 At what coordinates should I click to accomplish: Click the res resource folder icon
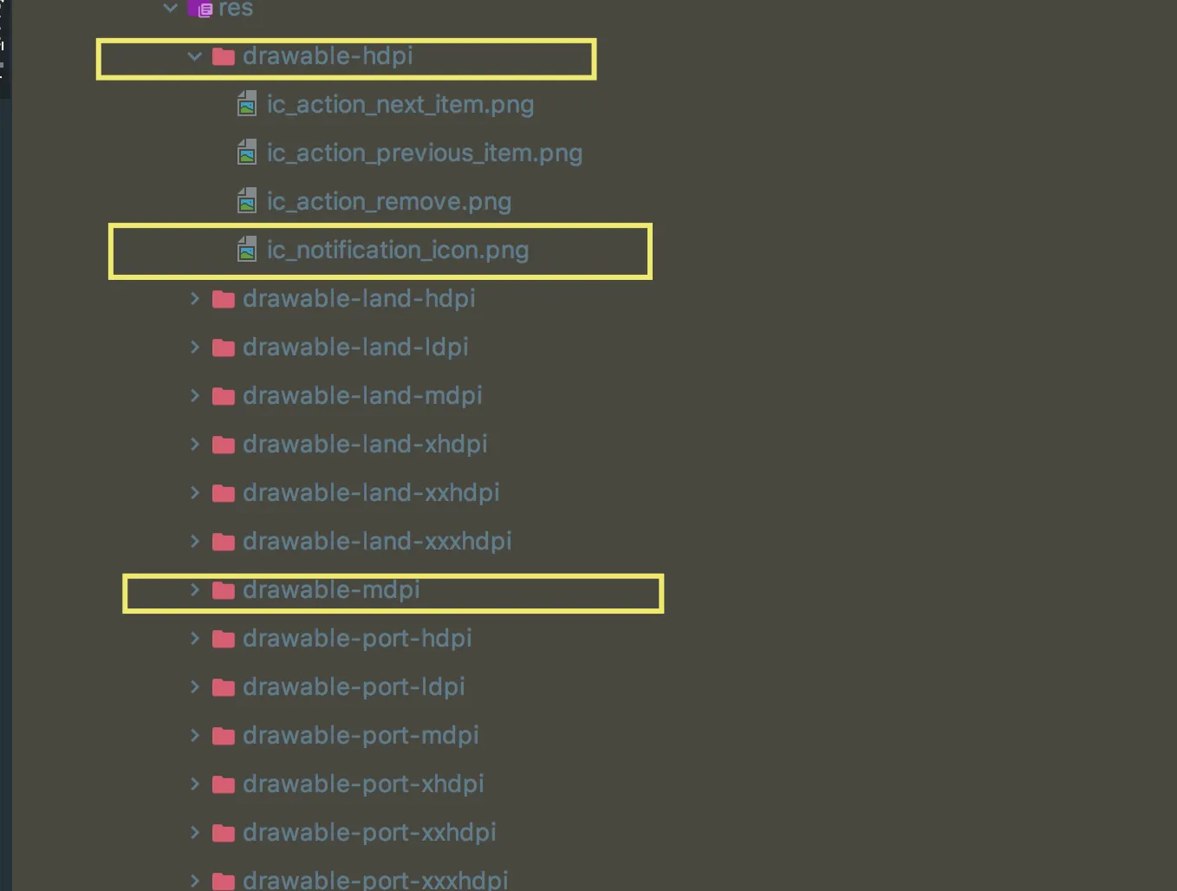(x=201, y=9)
